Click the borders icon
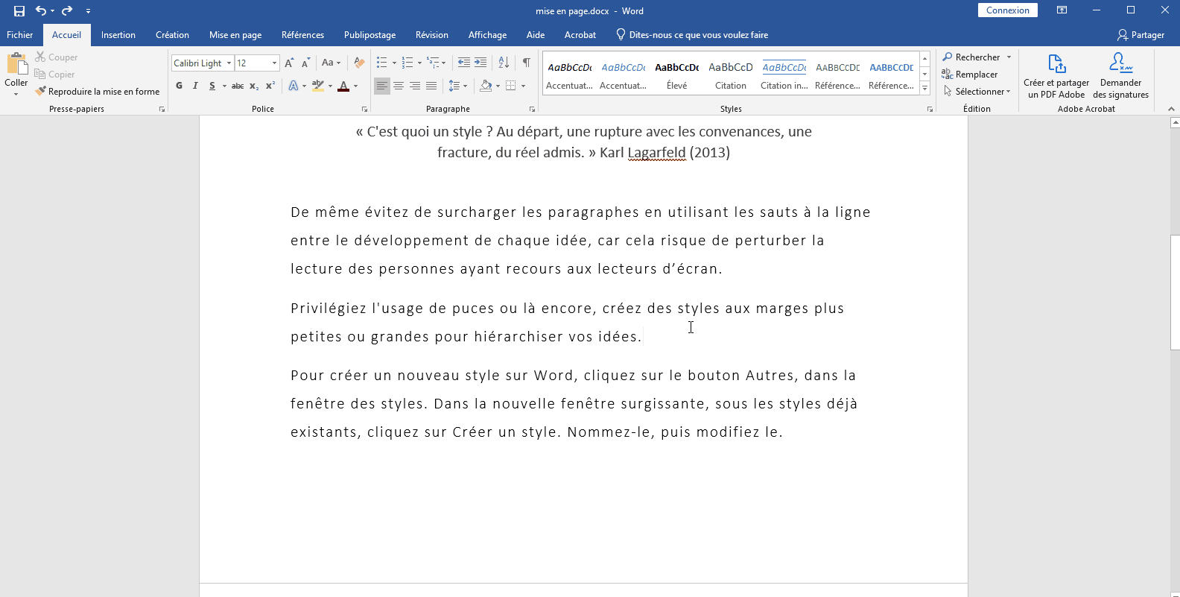 point(511,86)
